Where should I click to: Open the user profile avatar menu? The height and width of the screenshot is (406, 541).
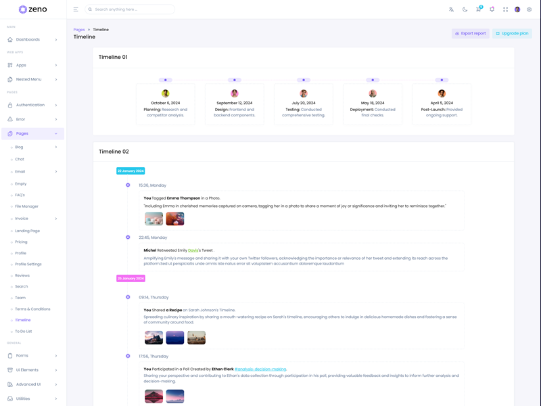click(517, 9)
